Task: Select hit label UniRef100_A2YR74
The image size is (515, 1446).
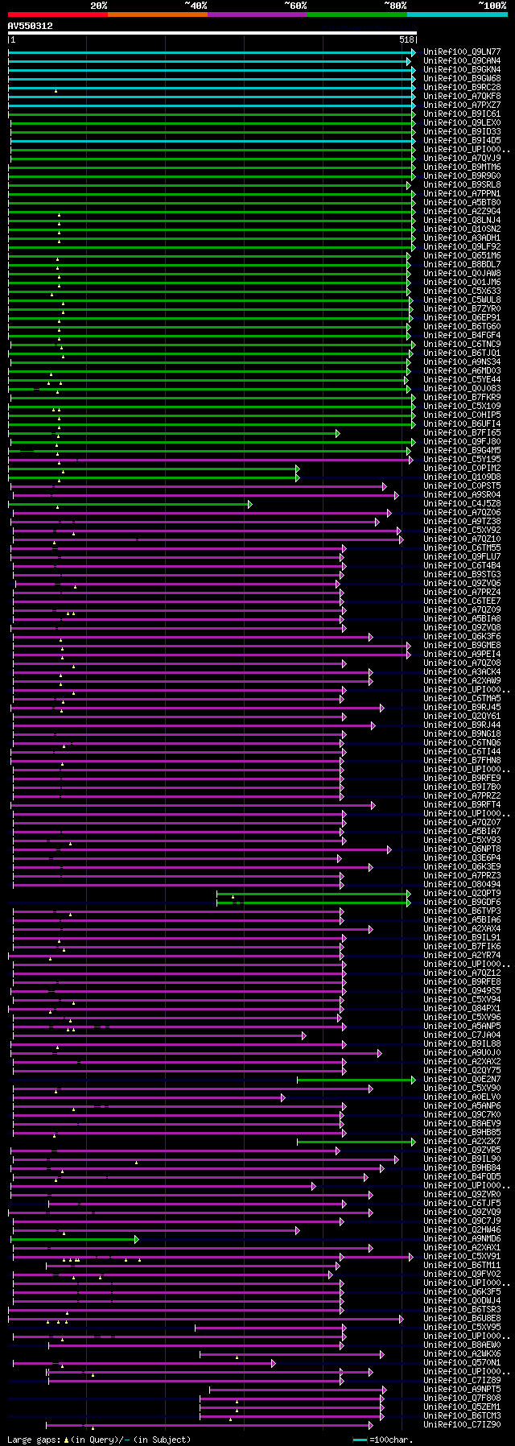Action: pos(462,955)
